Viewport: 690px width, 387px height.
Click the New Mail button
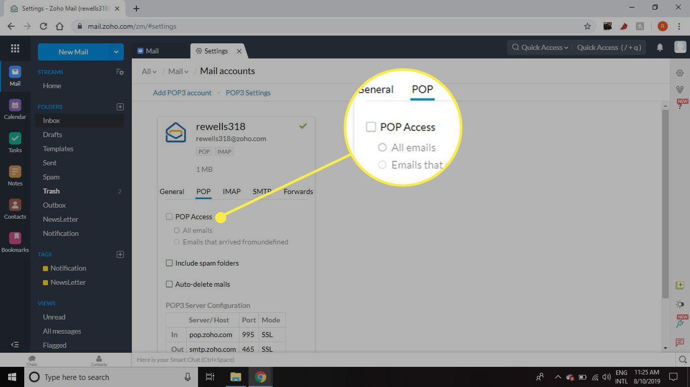pyautogui.click(x=73, y=51)
